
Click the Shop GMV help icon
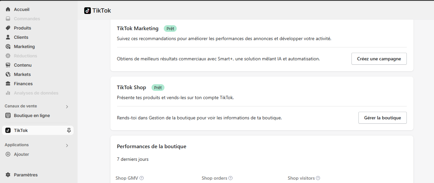(x=142, y=178)
